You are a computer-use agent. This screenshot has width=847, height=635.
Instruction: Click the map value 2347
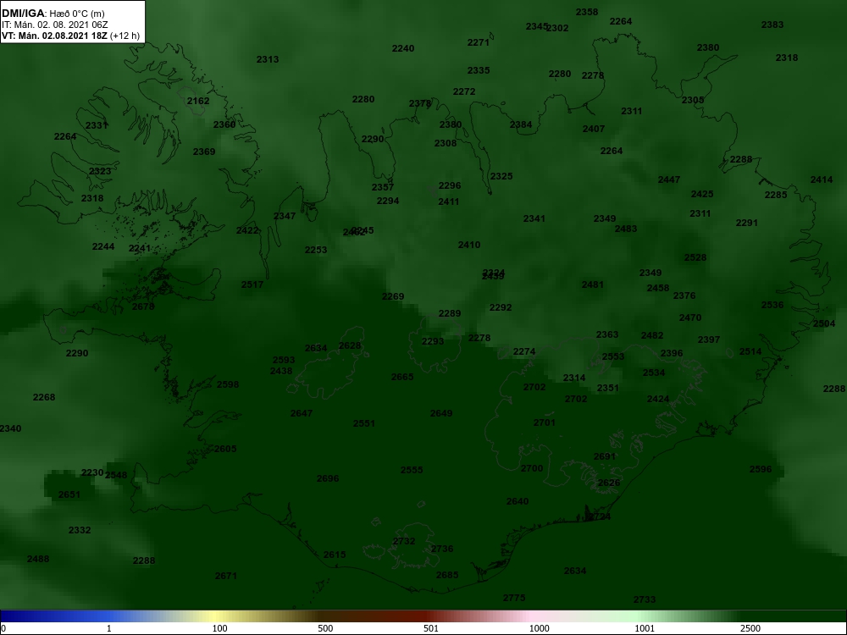click(x=285, y=216)
